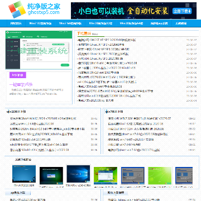The image size is (201, 201).
Task: Open the Win7 64位纯净版 nav item
Action: point(70,23)
